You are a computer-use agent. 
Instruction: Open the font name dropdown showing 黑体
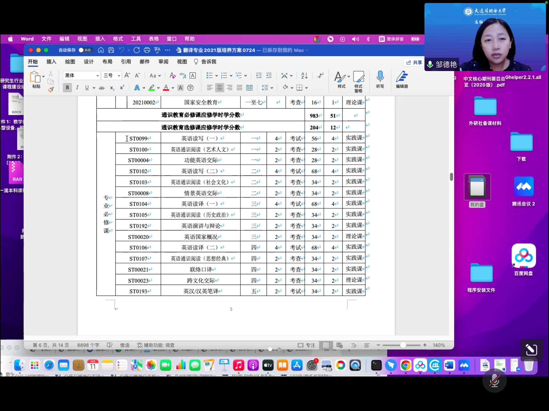pos(82,75)
